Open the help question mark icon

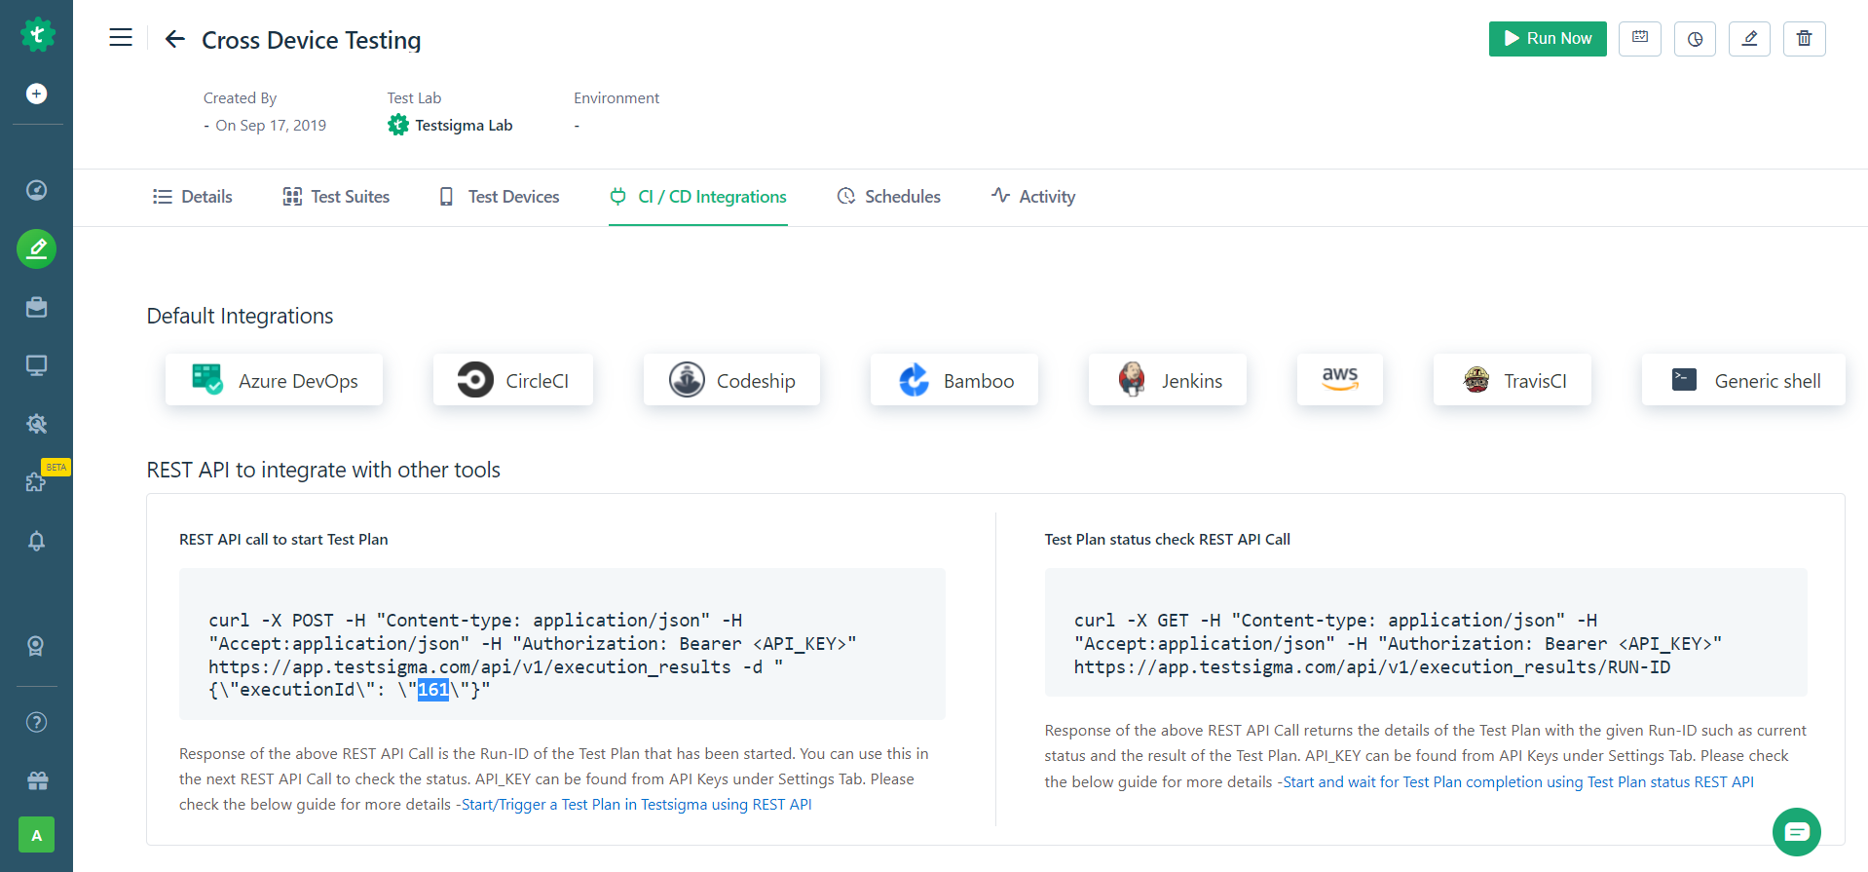(36, 722)
